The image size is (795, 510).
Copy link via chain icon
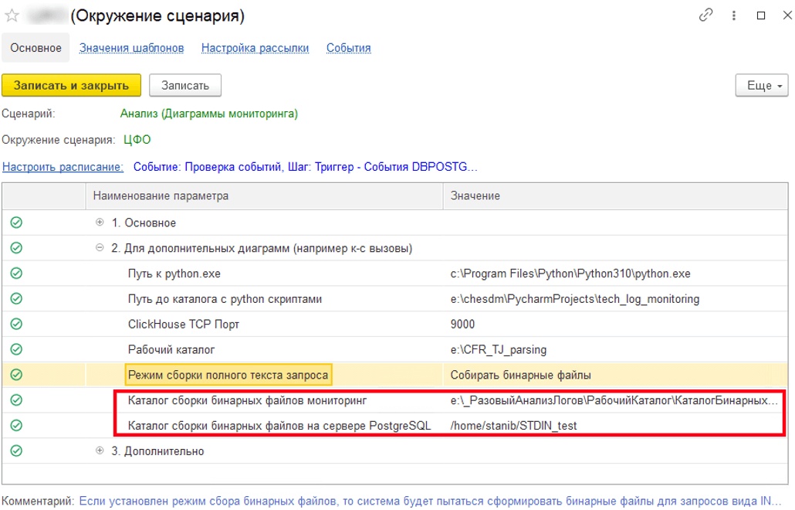coord(705,15)
